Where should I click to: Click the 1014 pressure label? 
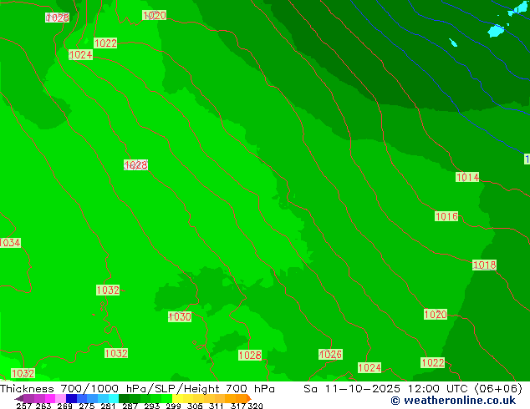[467, 177]
